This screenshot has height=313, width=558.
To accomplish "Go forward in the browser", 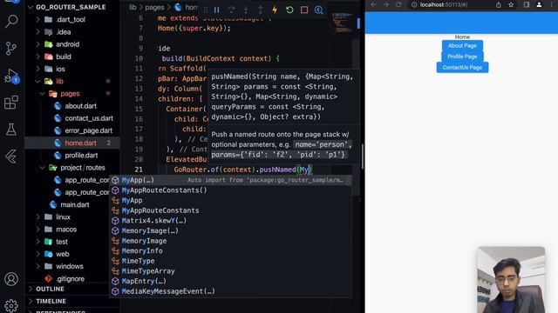I will (385, 4).
